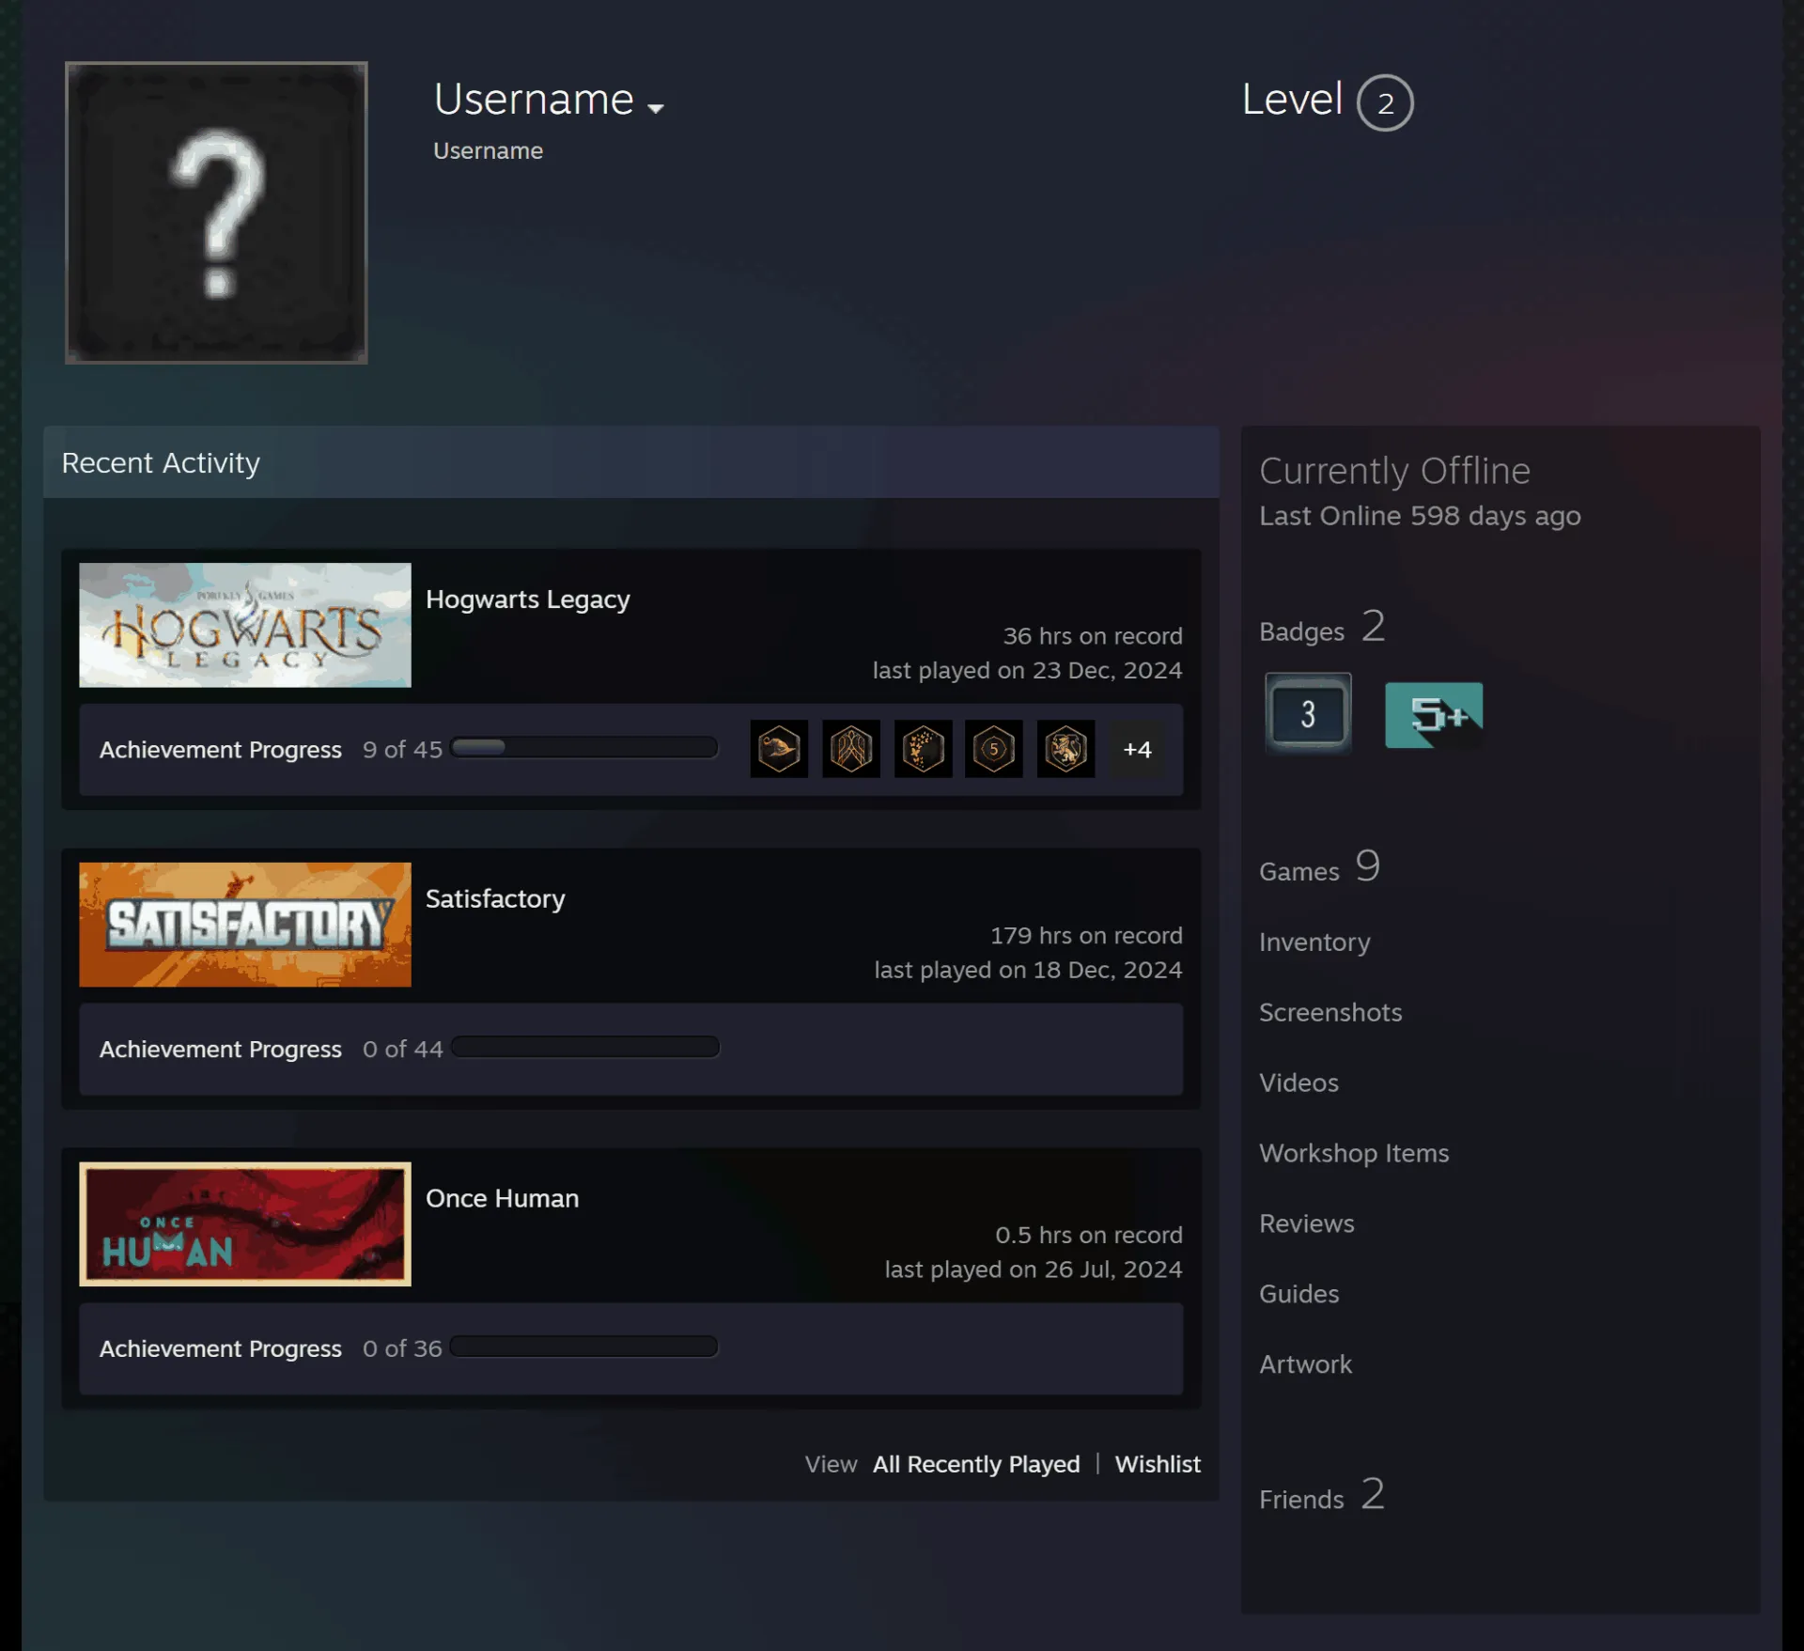Open the badge showing number 3
Screen dimensions: 1804x1651
[x=1308, y=713]
